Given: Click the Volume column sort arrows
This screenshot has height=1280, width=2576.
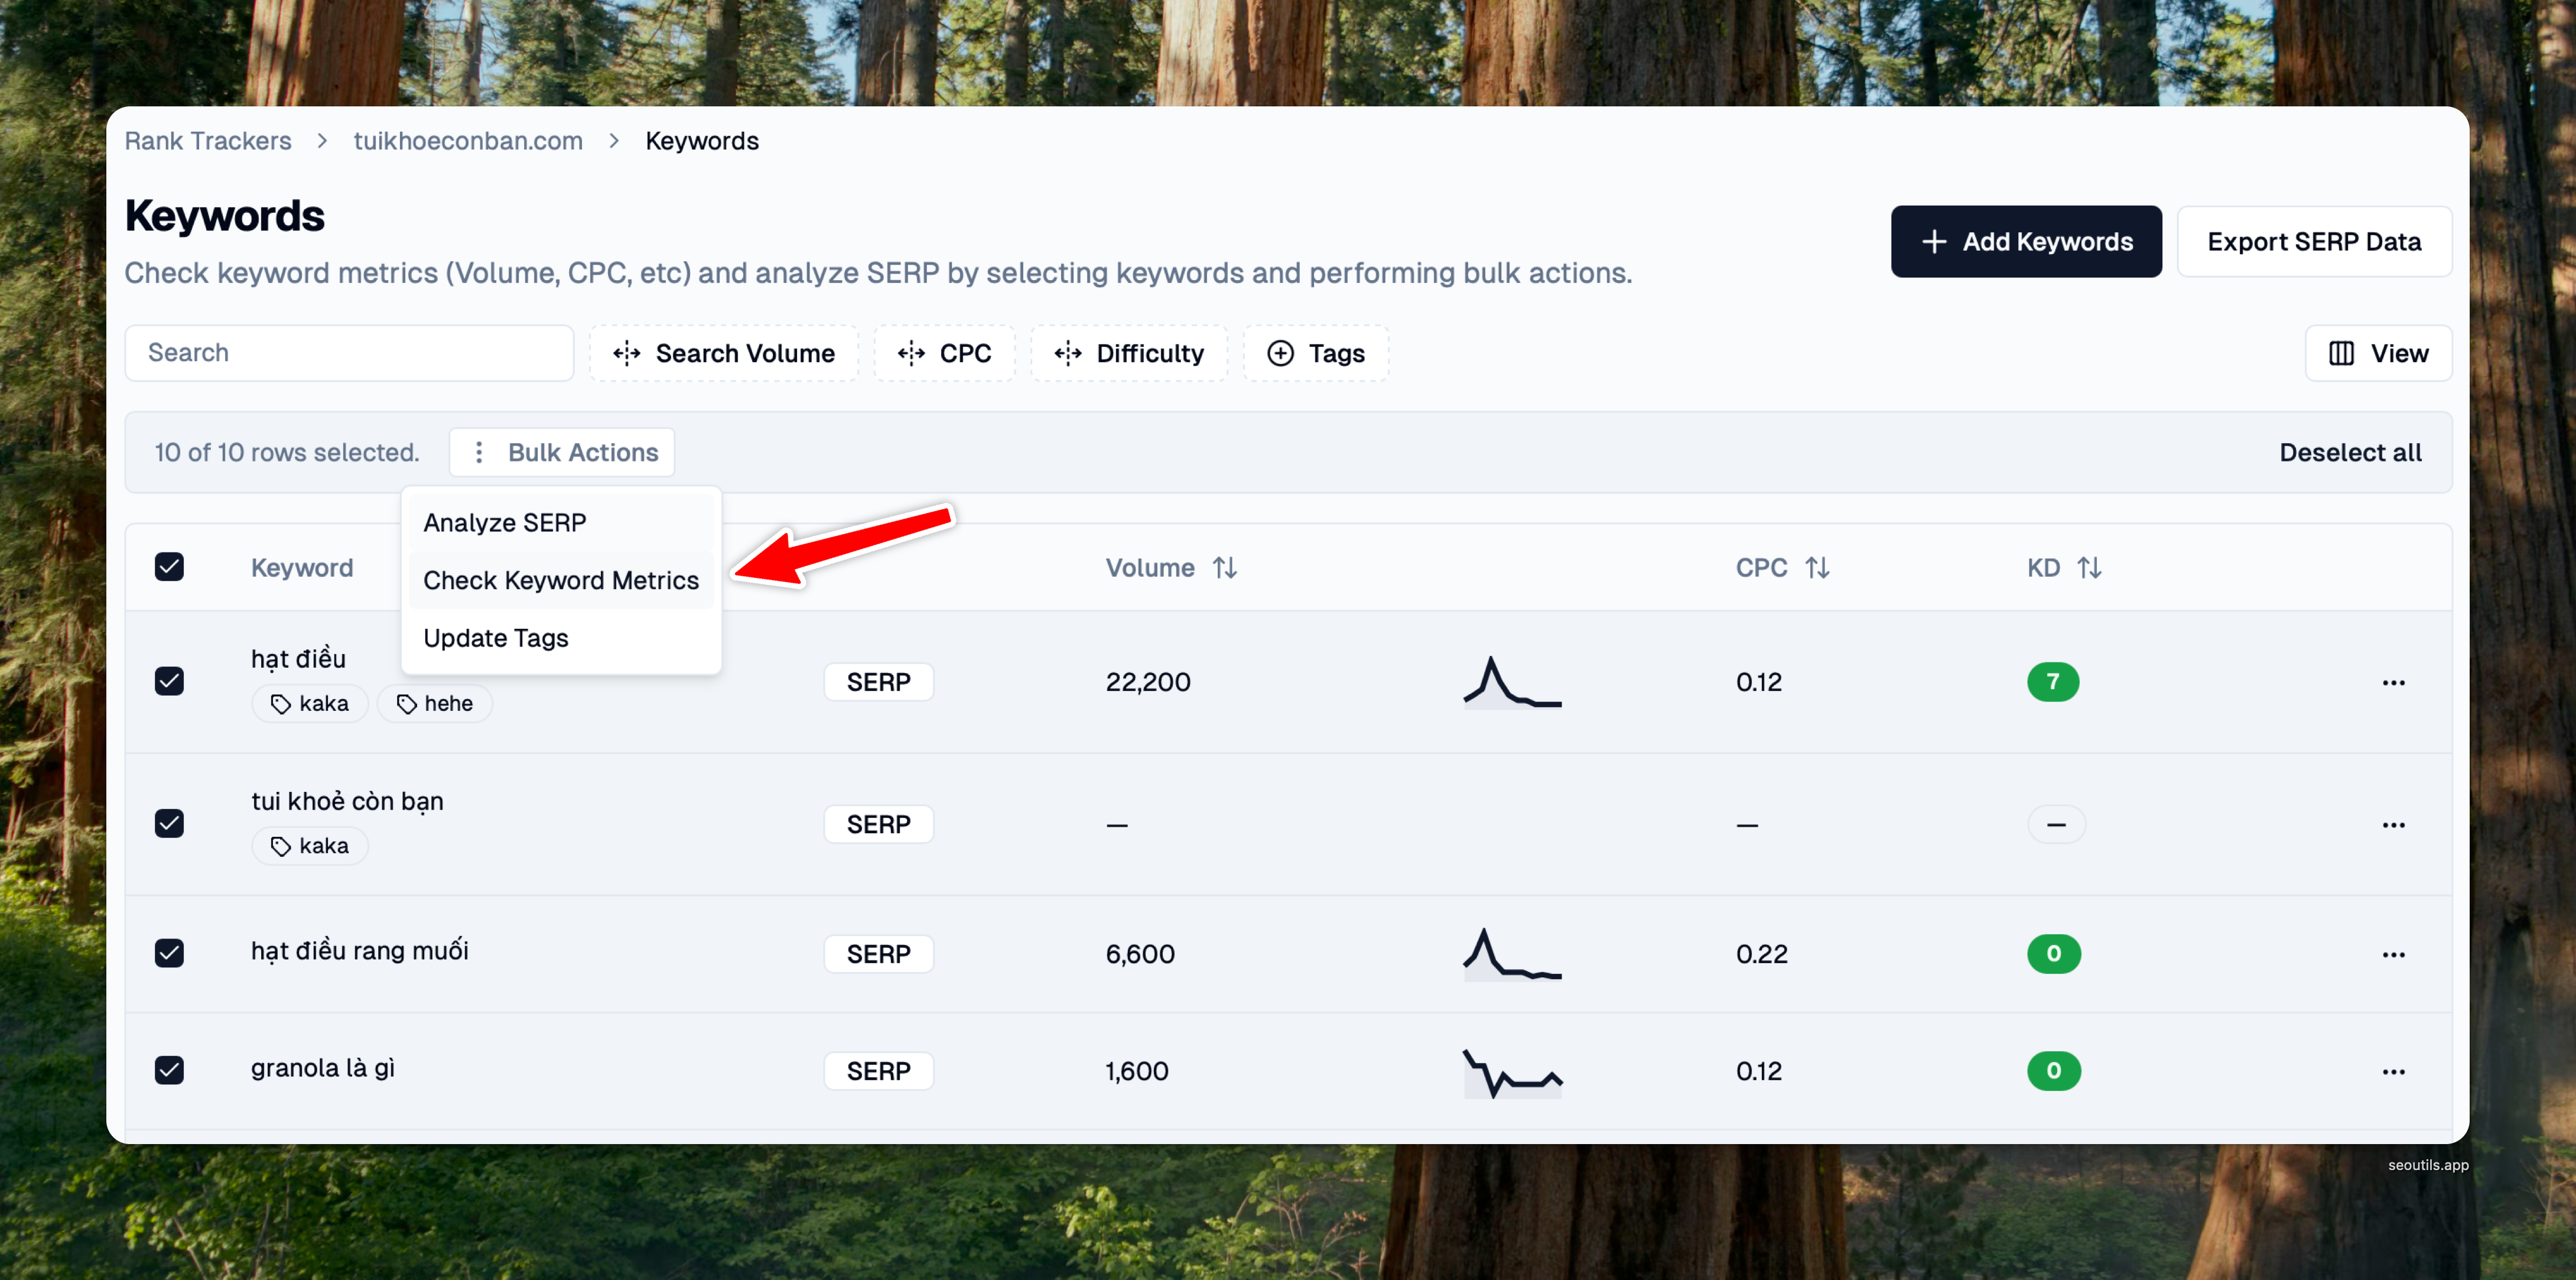Looking at the screenshot, I should [1225, 568].
